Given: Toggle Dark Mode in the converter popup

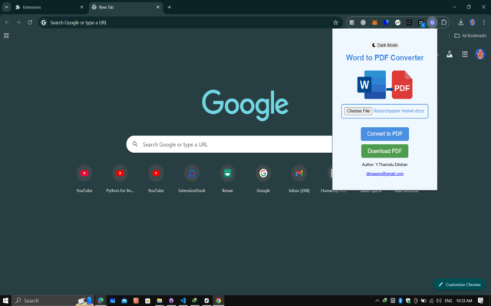Looking at the screenshot, I should click(384, 45).
